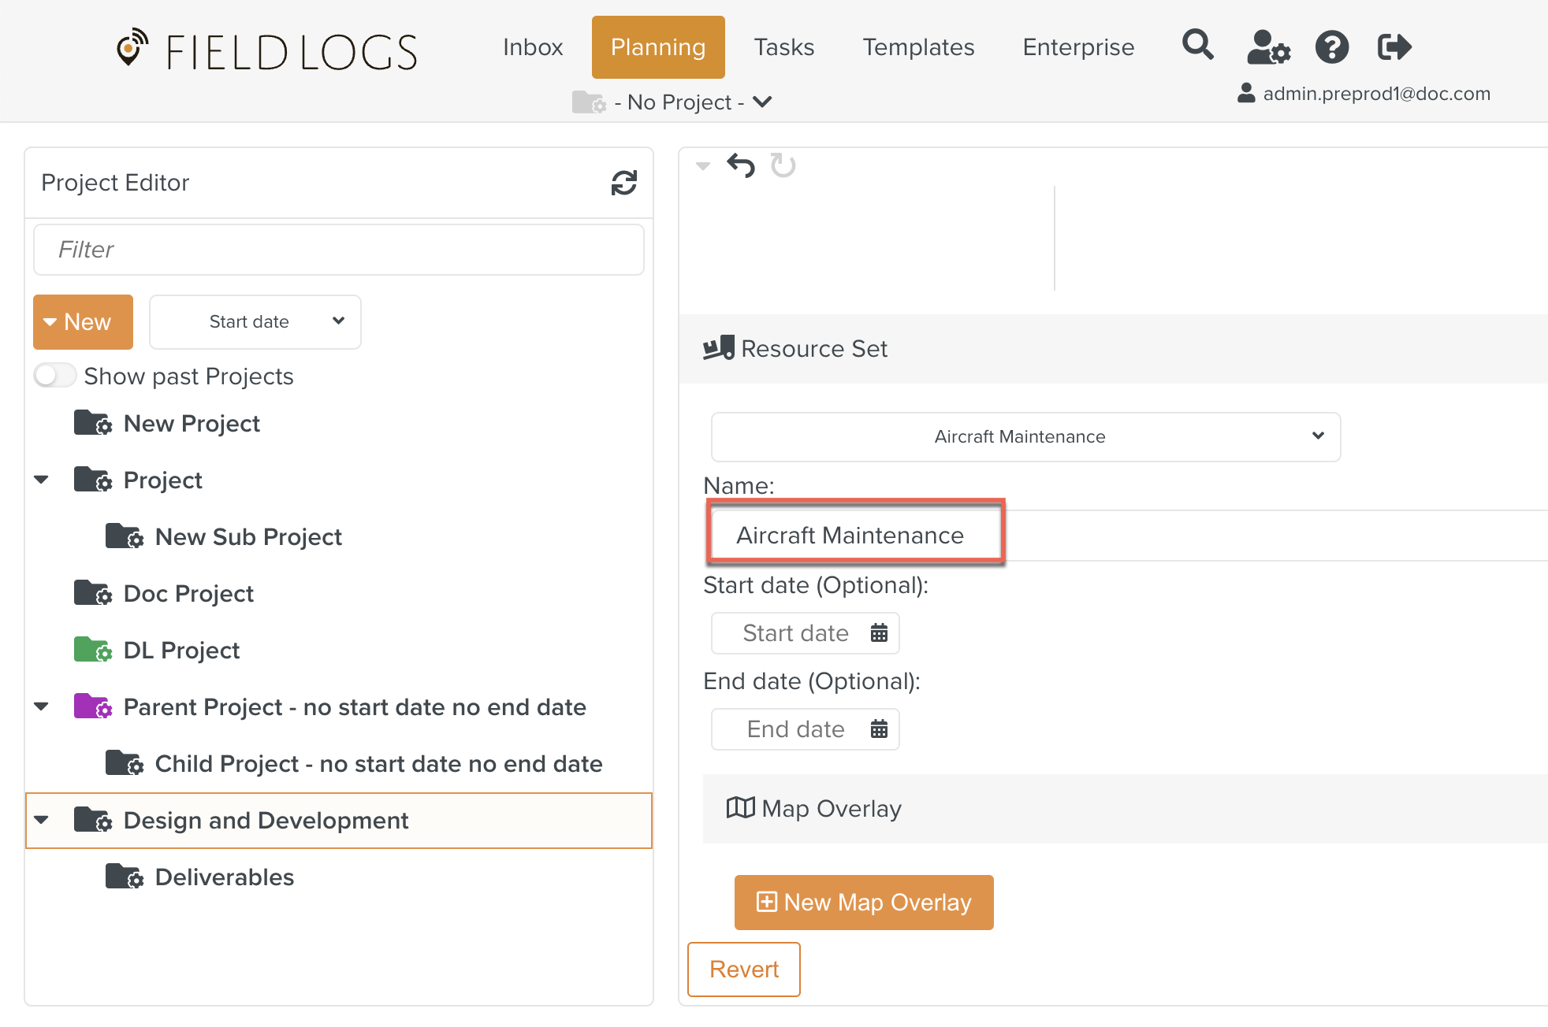Switch to the Tasks tab
This screenshot has height=1027, width=1548.
click(783, 47)
